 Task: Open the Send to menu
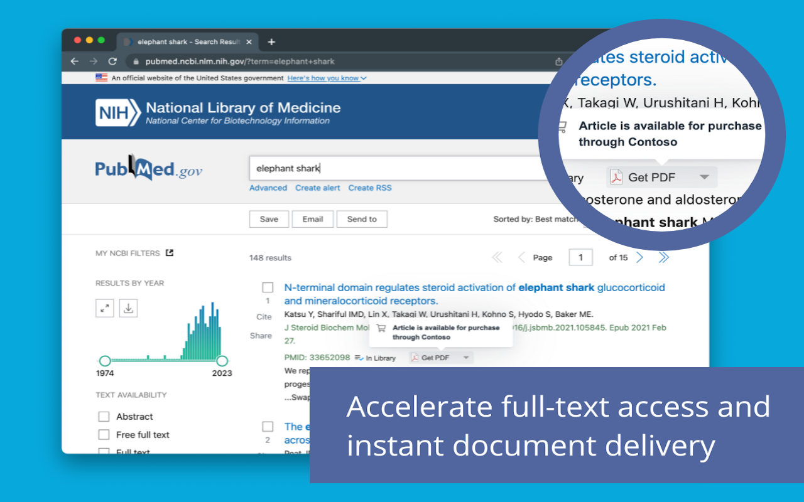pos(362,219)
